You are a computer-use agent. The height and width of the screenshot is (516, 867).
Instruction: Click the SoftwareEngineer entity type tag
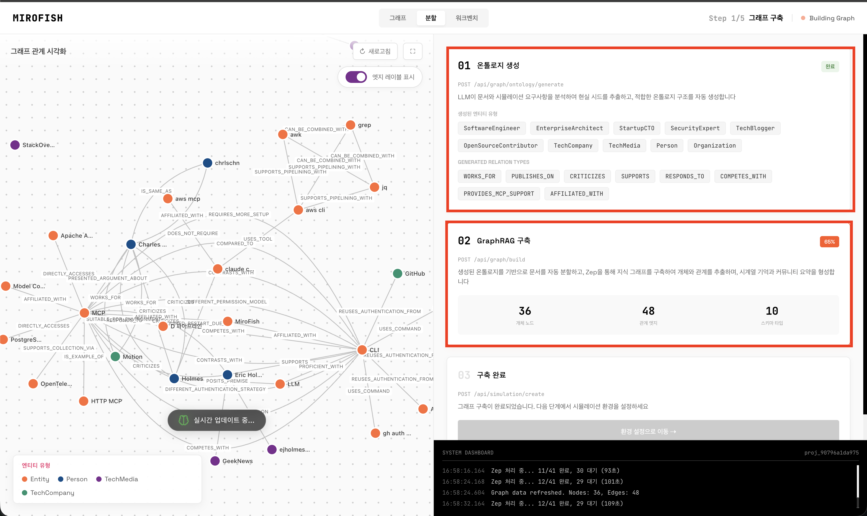tap(491, 128)
